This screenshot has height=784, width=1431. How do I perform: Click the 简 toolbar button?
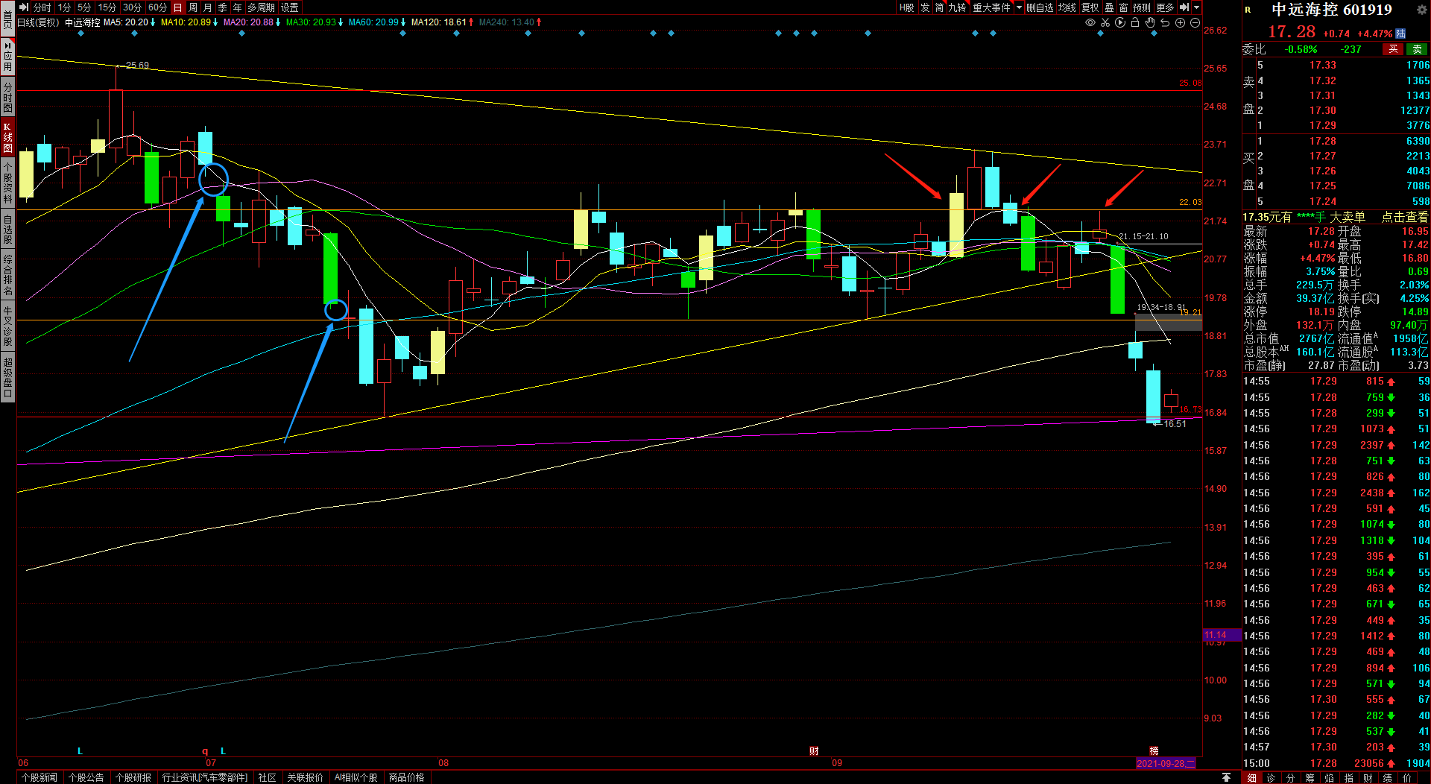pos(939,7)
